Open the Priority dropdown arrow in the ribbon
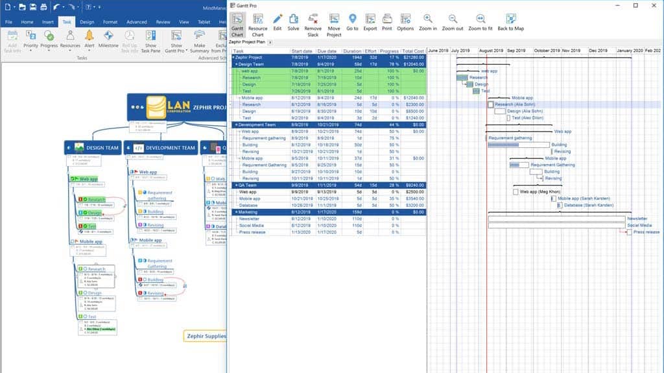 (x=30, y=51)
